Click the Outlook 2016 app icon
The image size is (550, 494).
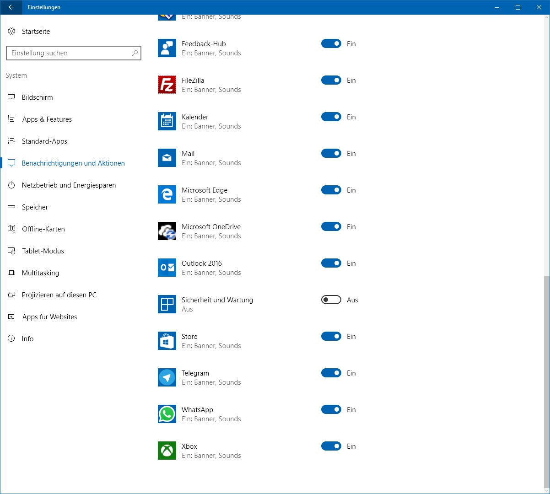tap(167, 268)
